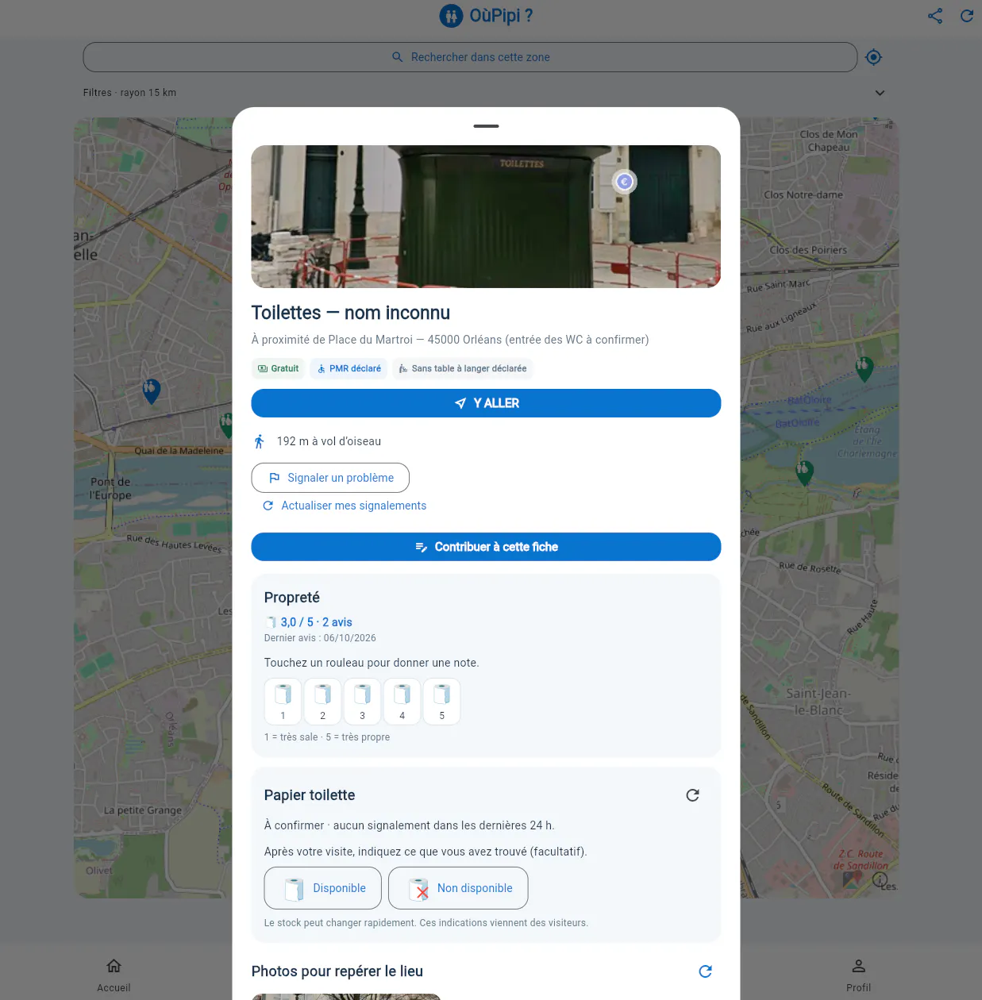Report toilet paper as Disponible
This screenshot has width=982, height=1000.
coord(322,888)
